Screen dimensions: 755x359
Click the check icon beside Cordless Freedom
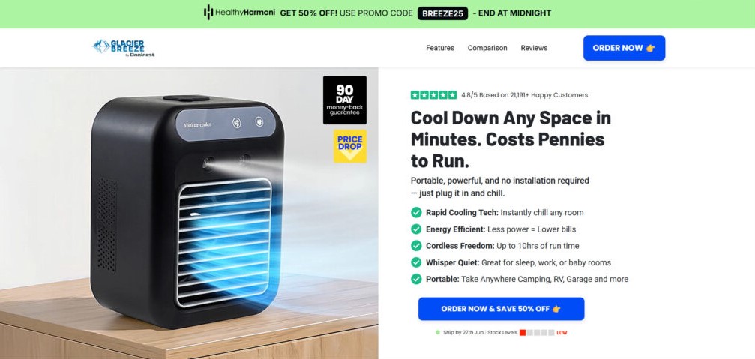(416, 246)
